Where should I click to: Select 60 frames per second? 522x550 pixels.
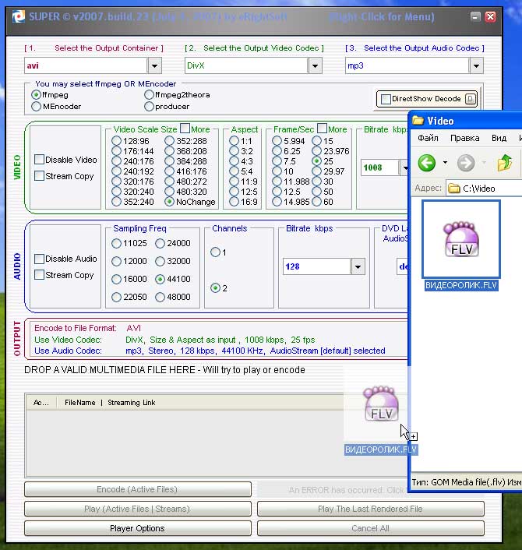pyautogui.click(x=317, y=202)
